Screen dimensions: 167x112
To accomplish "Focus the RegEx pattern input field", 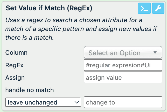I will [x=123, y=66].
